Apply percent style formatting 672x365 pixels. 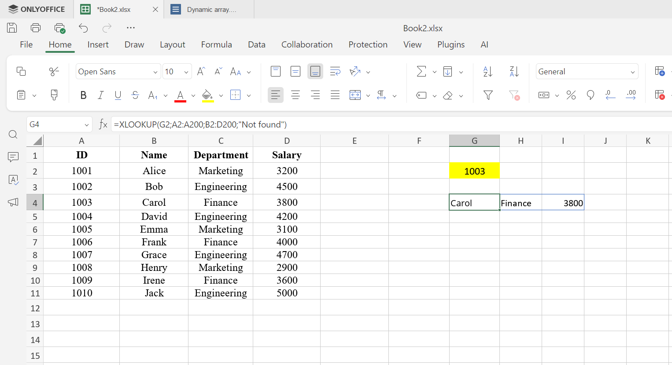(571, 95)
